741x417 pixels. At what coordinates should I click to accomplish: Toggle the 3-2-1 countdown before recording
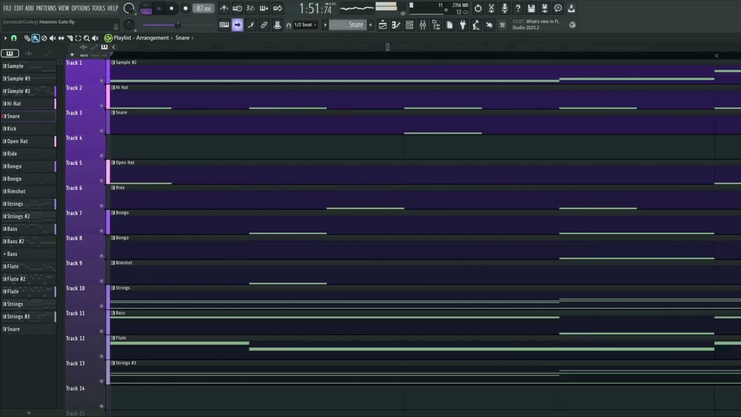[251, 8]
